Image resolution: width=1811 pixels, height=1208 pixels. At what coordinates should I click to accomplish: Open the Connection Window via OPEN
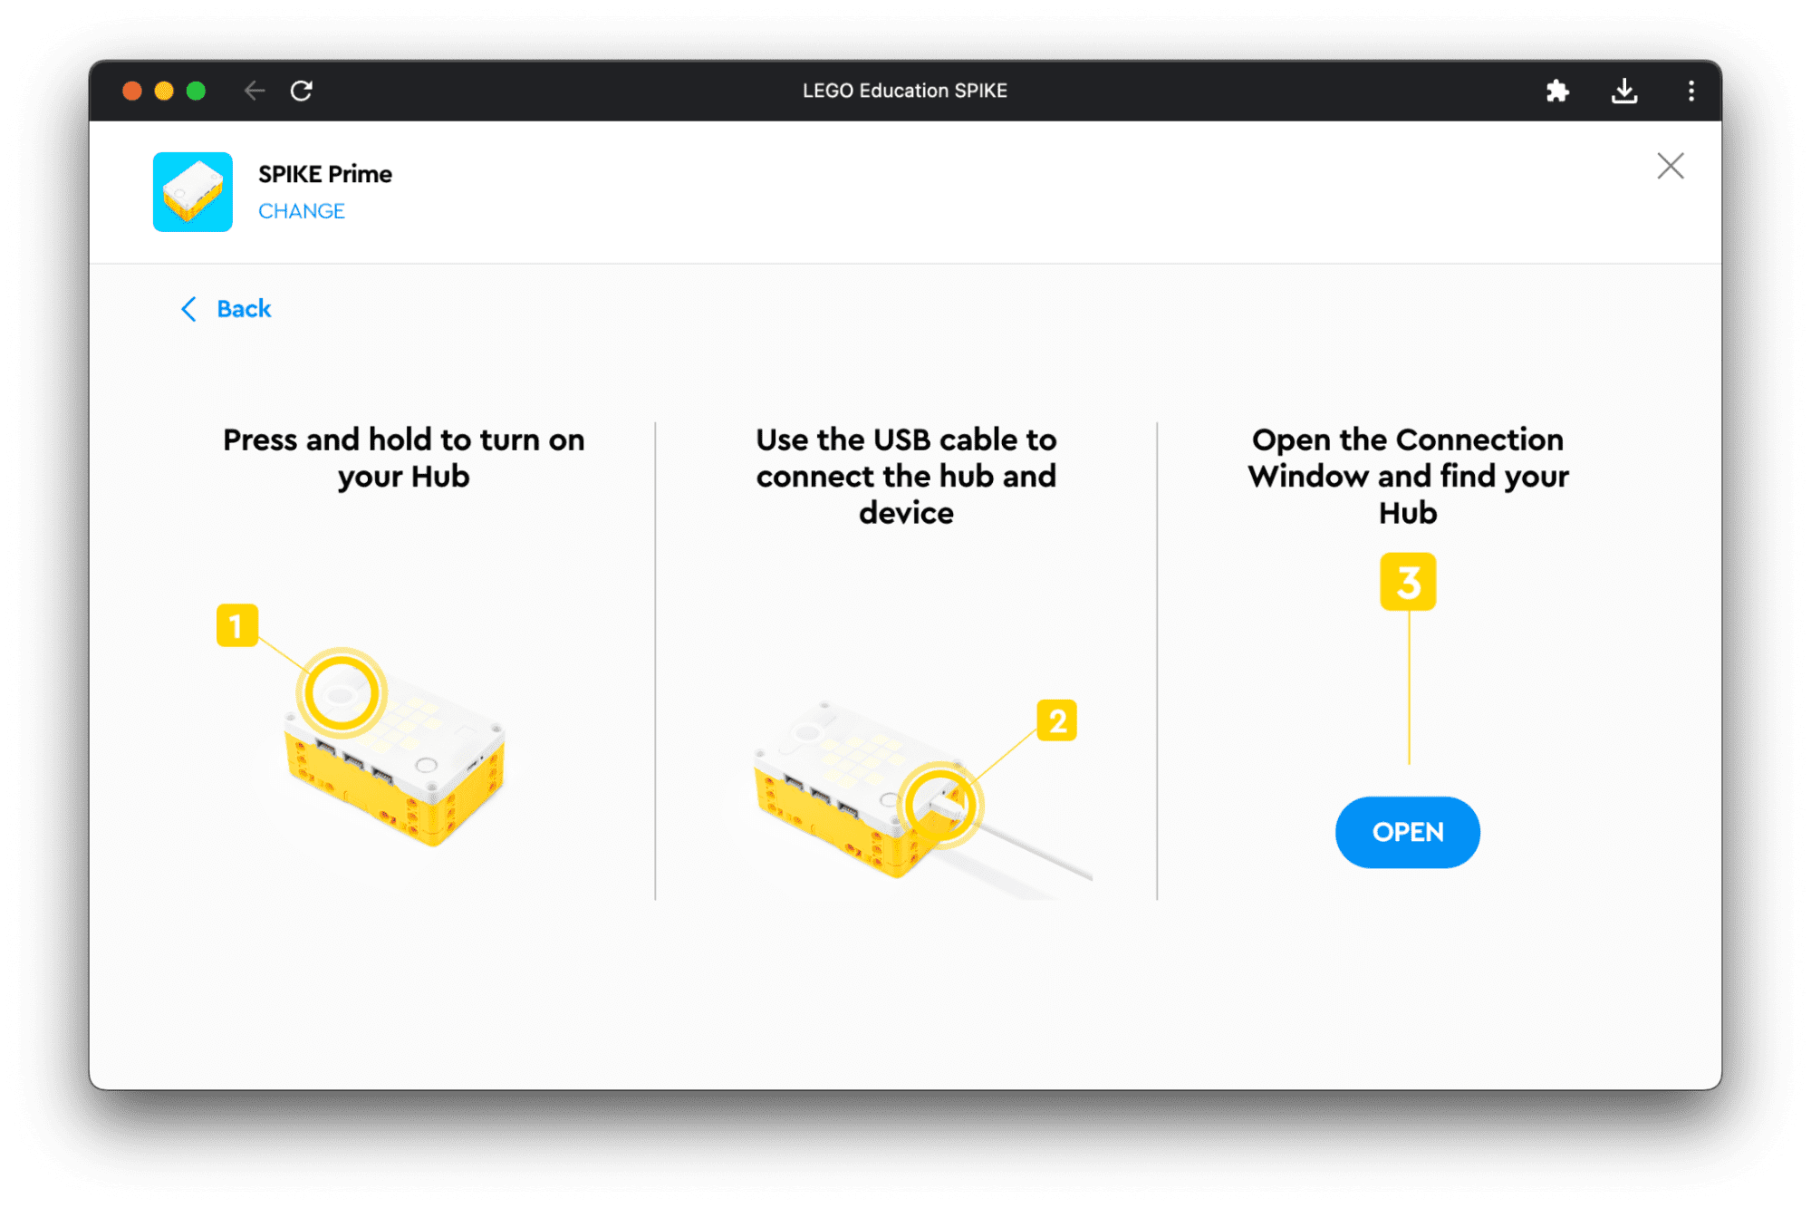(x=1407, y=830)
